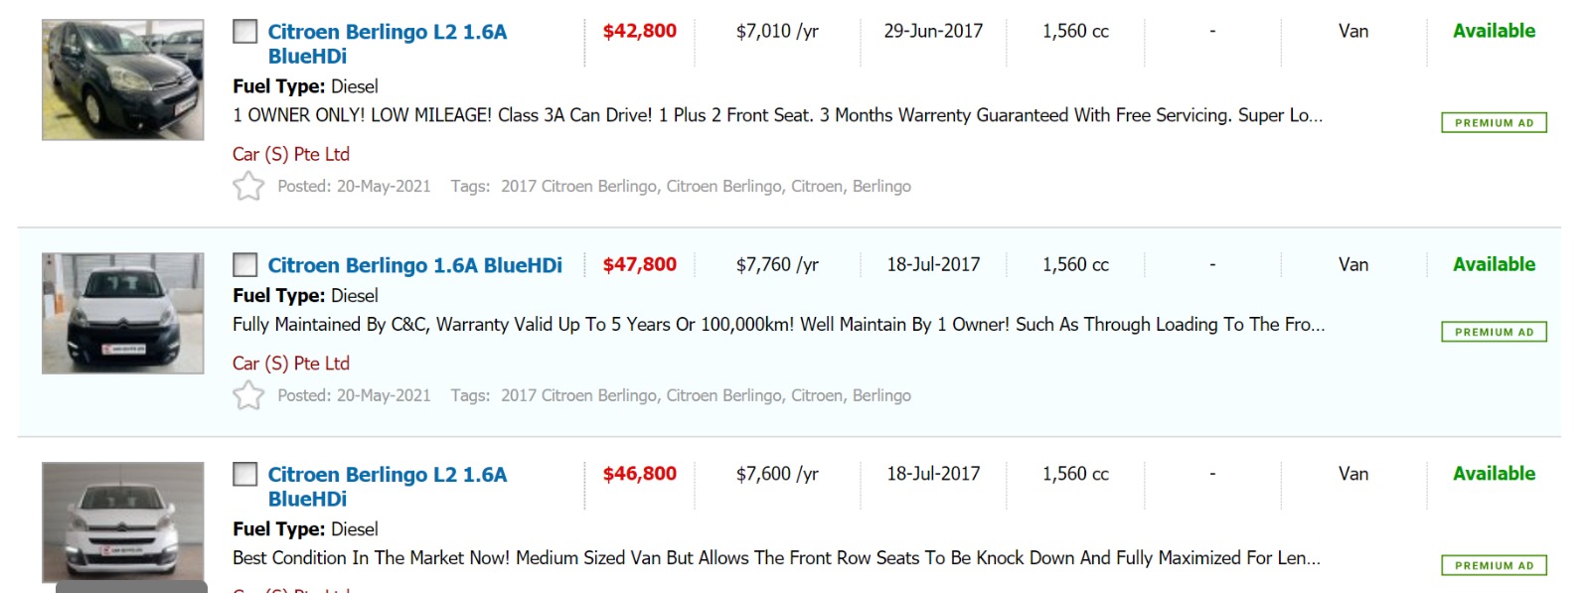Click the photo of the $46,800 Berlingo

pyautogui.click(x=122, y=521)
